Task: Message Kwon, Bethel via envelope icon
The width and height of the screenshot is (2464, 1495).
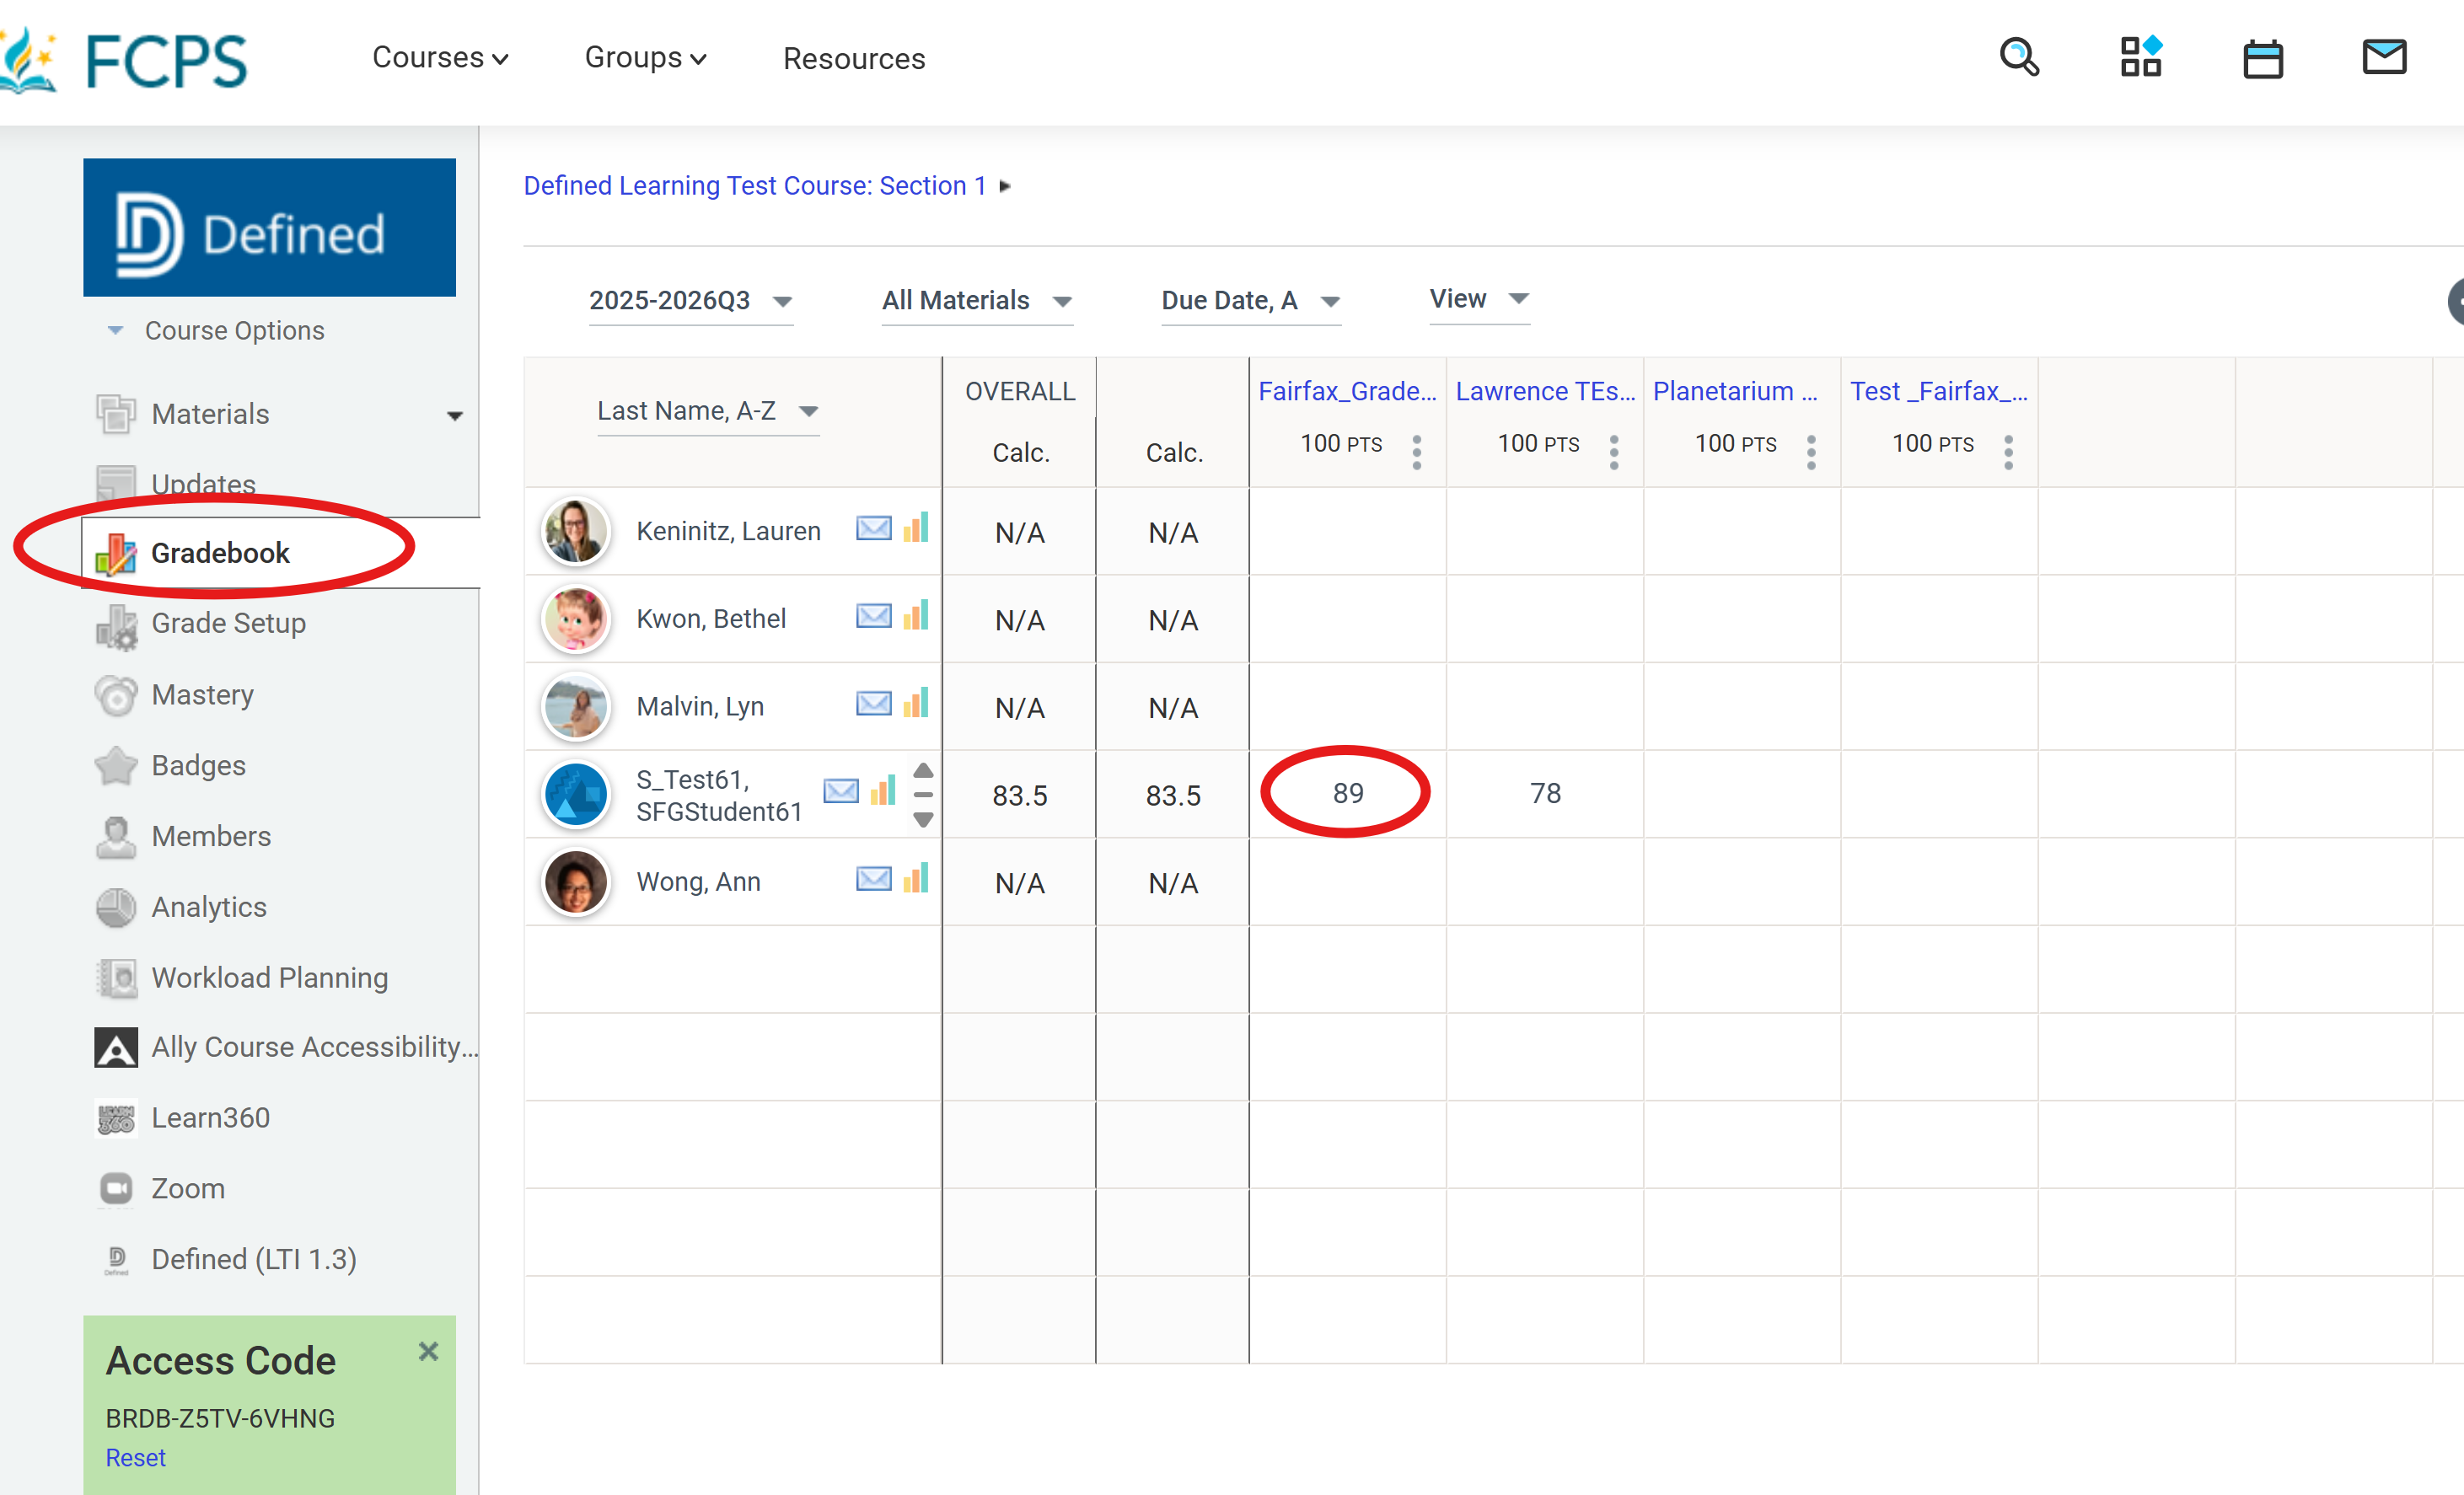Action: (x=873, y=615)
